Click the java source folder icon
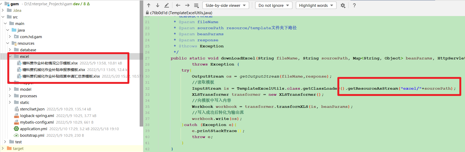Screen dimensions: 465x152 pos(14,30)
